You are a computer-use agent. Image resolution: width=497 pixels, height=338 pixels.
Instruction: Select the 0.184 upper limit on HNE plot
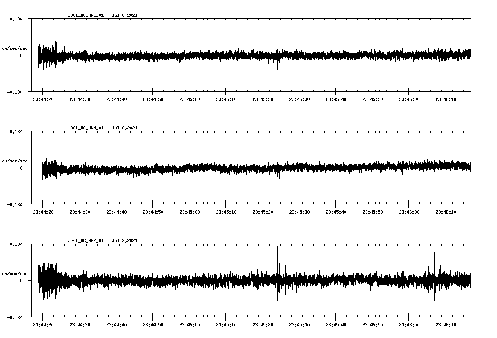pos(16,19)
